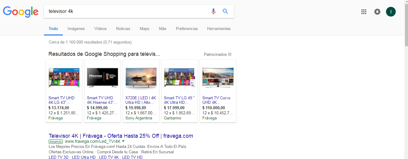This screenshot has height=159, width=408.
Task: Open the Google apps grid
Action: pyautogui.click(x=364, y=12)
